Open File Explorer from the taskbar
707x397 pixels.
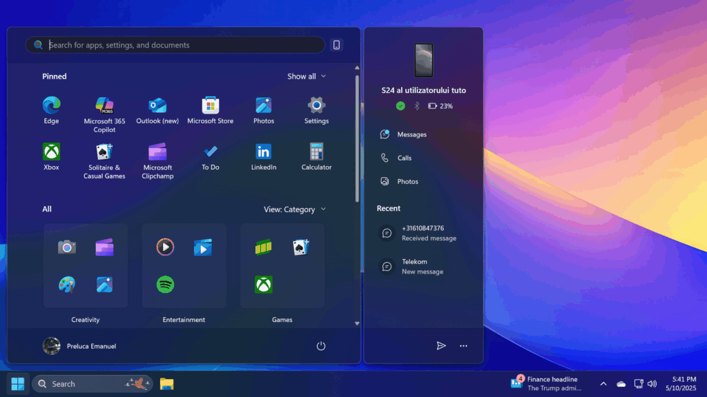tap(166, 384)
